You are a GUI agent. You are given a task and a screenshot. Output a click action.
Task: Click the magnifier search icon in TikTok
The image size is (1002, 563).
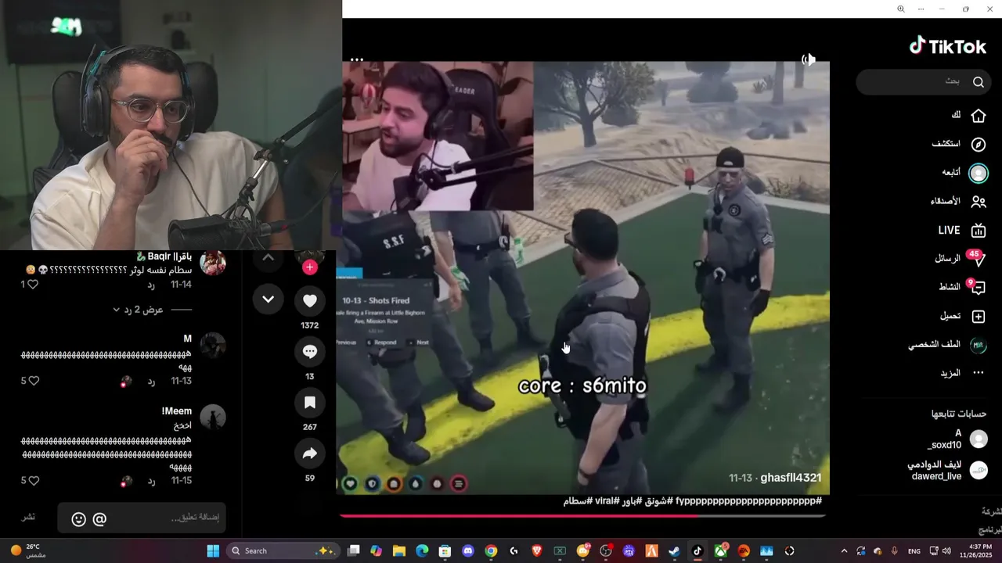979,82
